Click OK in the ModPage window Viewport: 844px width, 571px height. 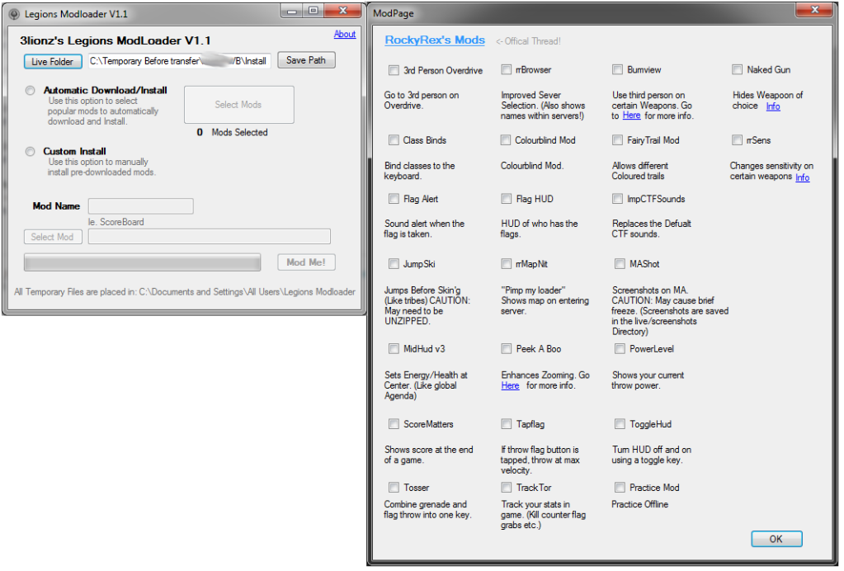pyautogui.click(x=776, y=540)
